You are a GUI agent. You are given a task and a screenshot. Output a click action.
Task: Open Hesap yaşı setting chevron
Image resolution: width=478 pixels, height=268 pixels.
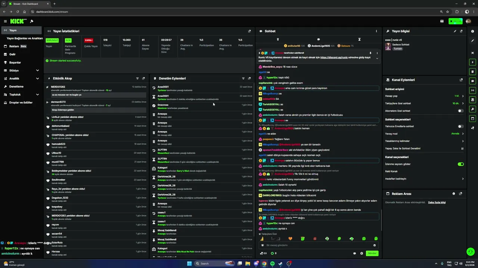(x=463, y=96)
